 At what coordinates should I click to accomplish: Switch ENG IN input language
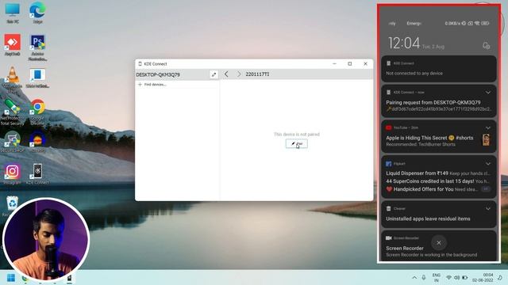point(436,278)
